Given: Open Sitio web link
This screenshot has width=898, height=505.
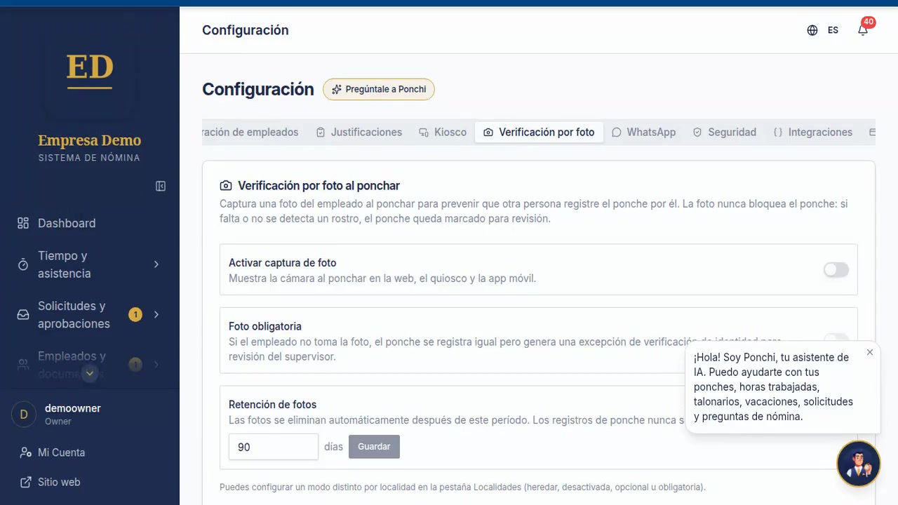Looking at the screenshot, I should (x=59, y=482).
